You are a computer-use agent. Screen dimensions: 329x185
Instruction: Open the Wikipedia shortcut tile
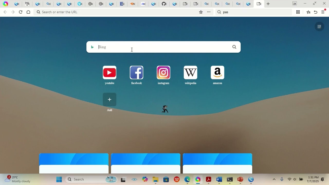click(190, 72)
